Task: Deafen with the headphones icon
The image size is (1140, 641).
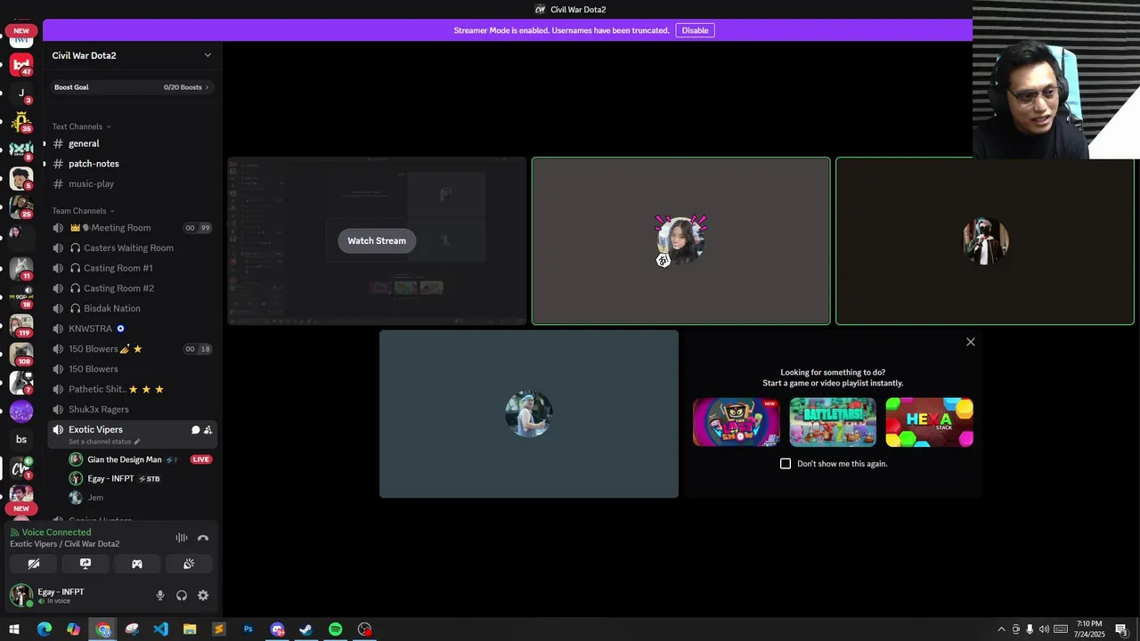Action: (182, 596)
